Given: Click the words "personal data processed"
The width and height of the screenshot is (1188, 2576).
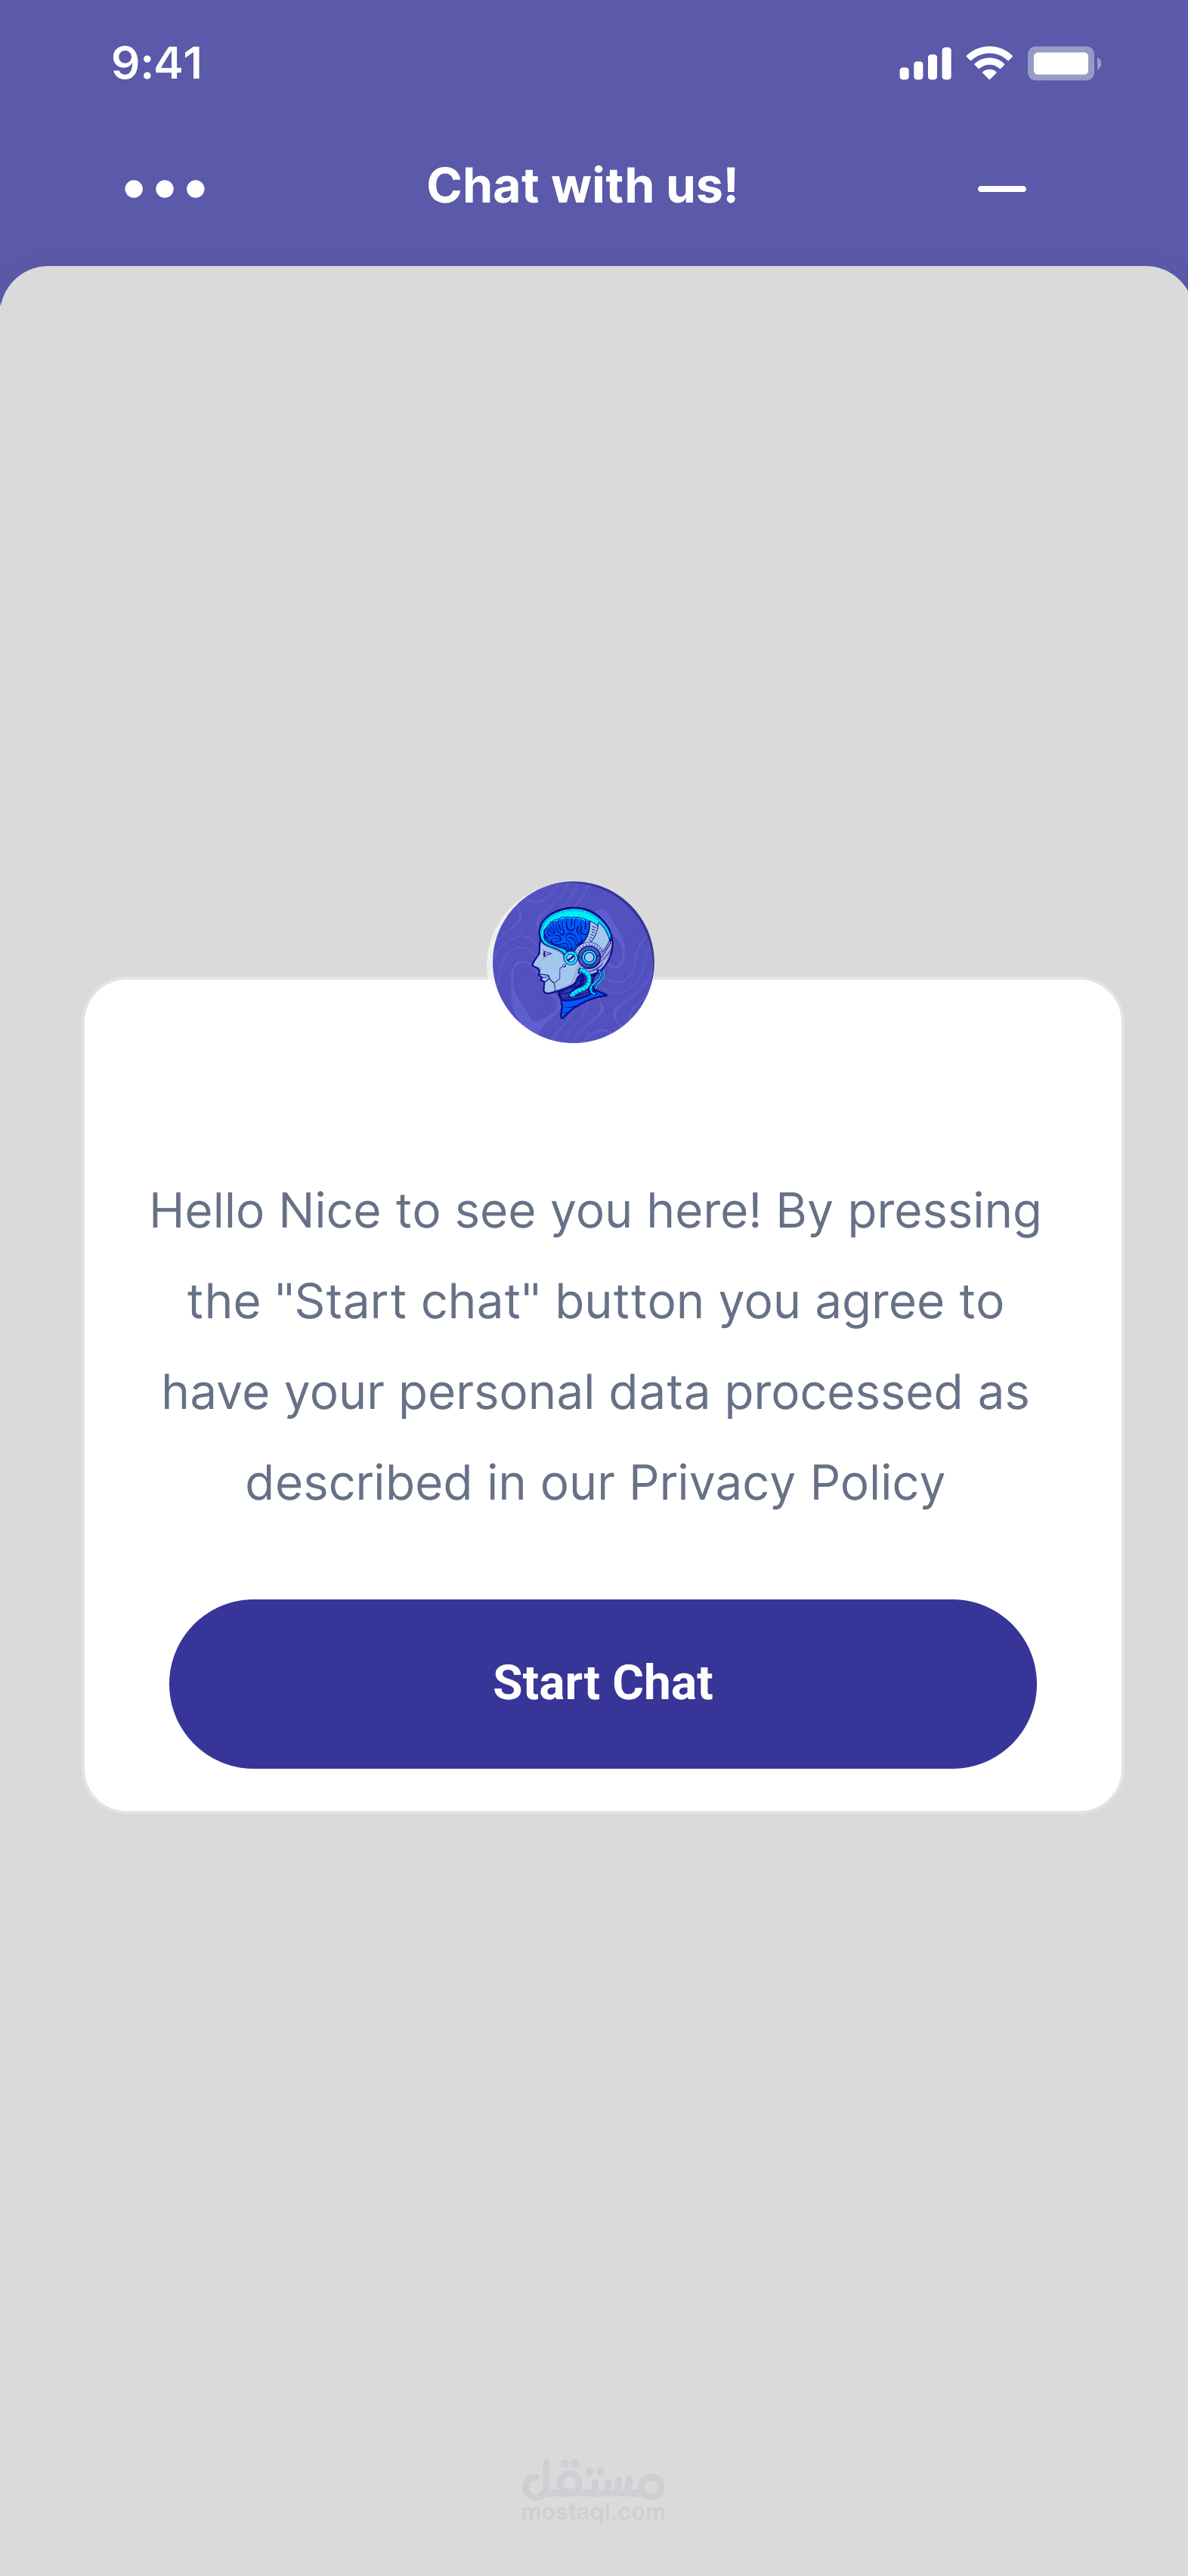Looking at the screenshot, I should click(679, 1393).
